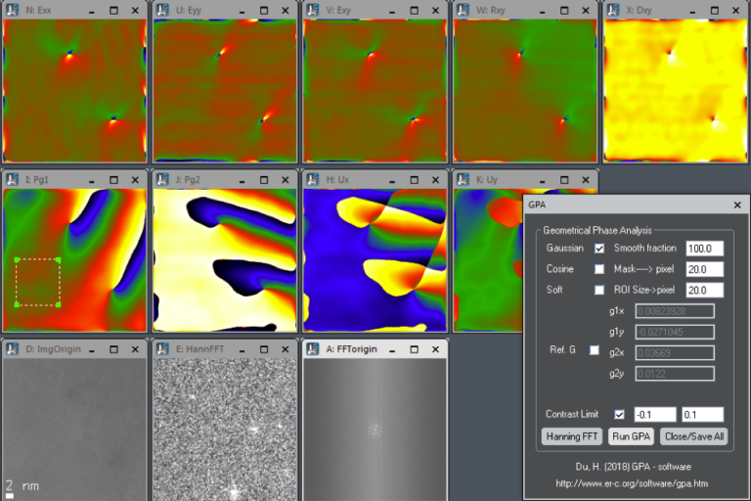Image resolution: width=751 pixels, height=501 pixels.
Task: Select the dashed ROI square in Pg1 image
Action: point(37,282)
